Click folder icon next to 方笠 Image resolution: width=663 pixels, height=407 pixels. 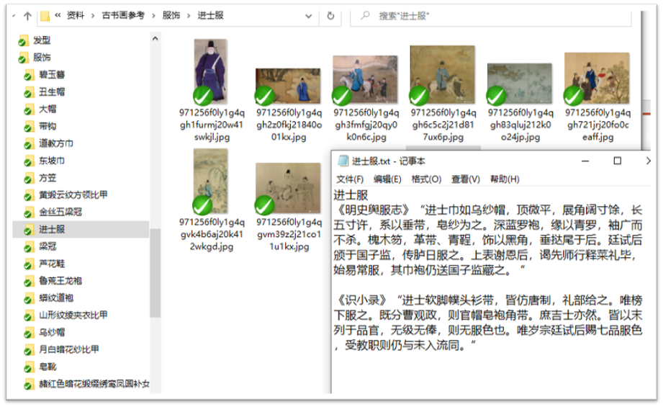tap(28, 179)
